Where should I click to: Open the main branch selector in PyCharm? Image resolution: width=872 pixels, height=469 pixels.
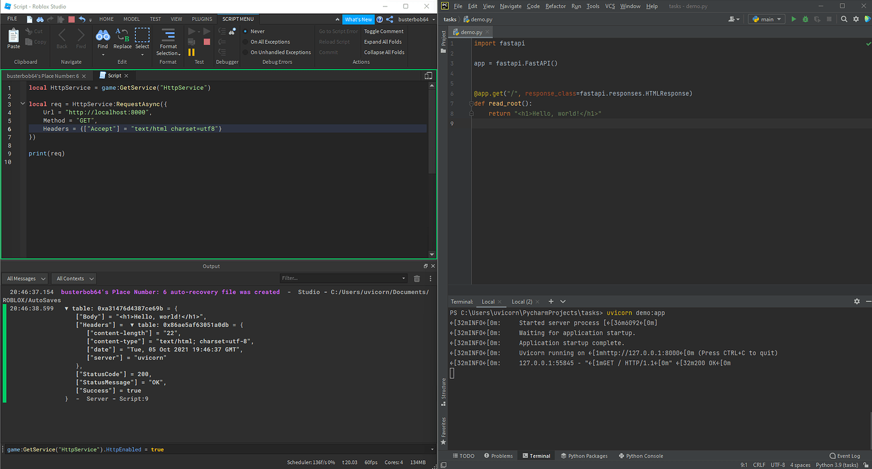[766, 19]
